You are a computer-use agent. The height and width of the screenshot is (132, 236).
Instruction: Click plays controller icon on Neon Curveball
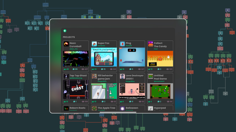point(83,69)
